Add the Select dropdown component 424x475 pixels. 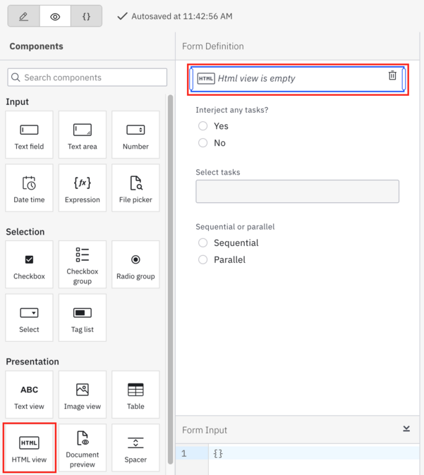click(29, 318)
